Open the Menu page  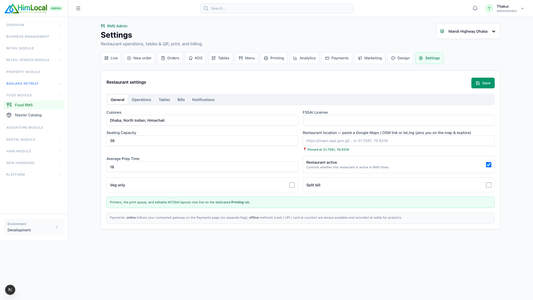pyautogui.click(x=247, y=58)
